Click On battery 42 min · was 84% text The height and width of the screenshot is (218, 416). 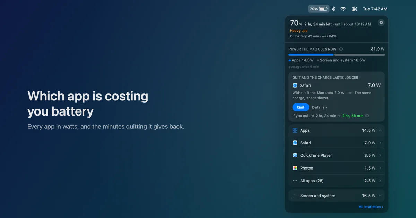coord(313,36)
